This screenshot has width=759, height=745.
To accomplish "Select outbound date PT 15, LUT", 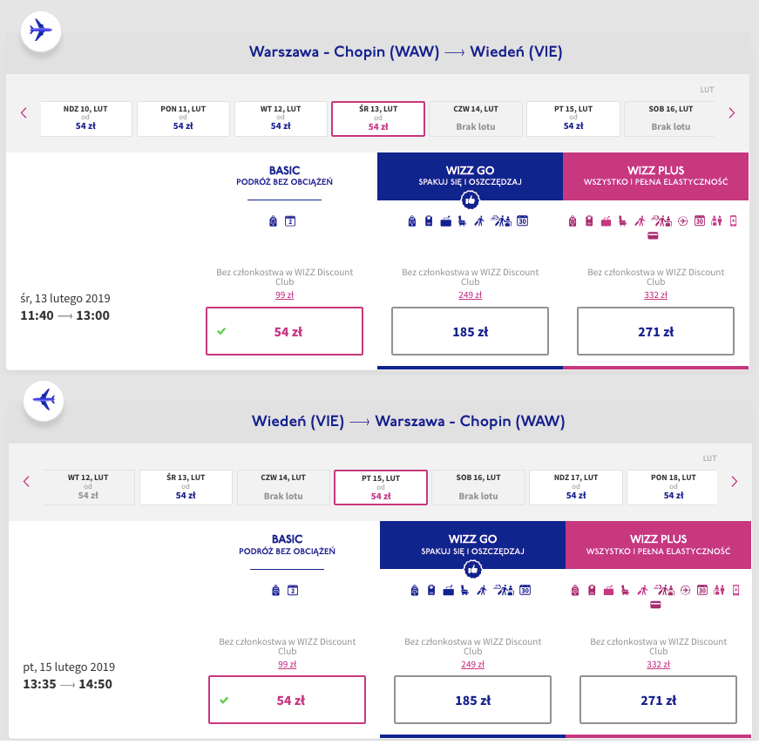I will click(x=573, y=119).
